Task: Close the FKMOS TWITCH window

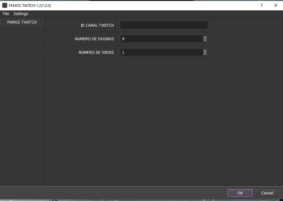Action: point(275,5)
